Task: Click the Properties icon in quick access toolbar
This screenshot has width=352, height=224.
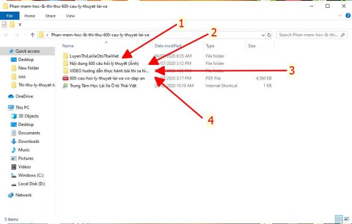Action: click(x=4, y=25)
